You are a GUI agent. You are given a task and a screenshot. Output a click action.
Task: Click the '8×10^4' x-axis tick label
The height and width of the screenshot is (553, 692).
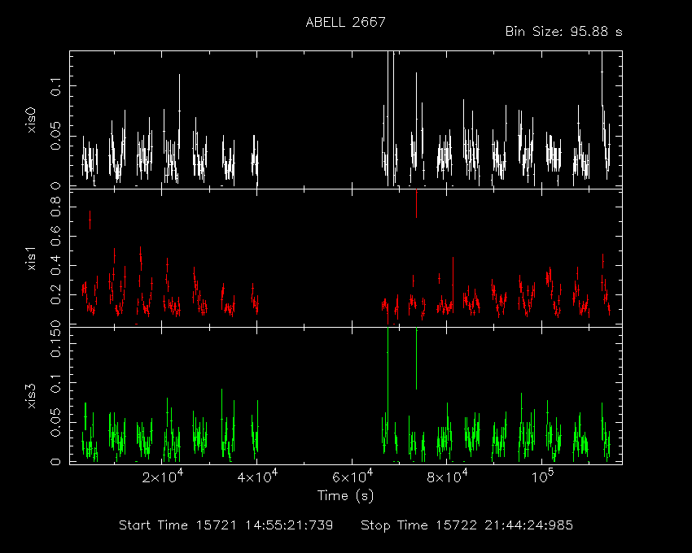[447, 477]
